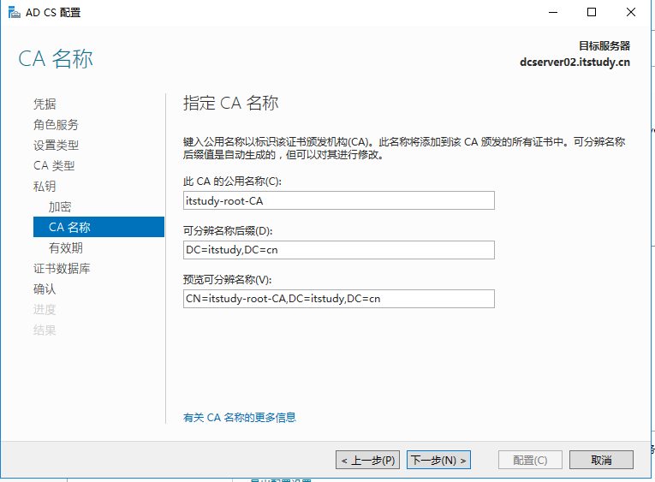The width and height of the screenshot is (655, 482).
Task: Open the 私钥 section in sidebar
Action: (x=45, y=186)
